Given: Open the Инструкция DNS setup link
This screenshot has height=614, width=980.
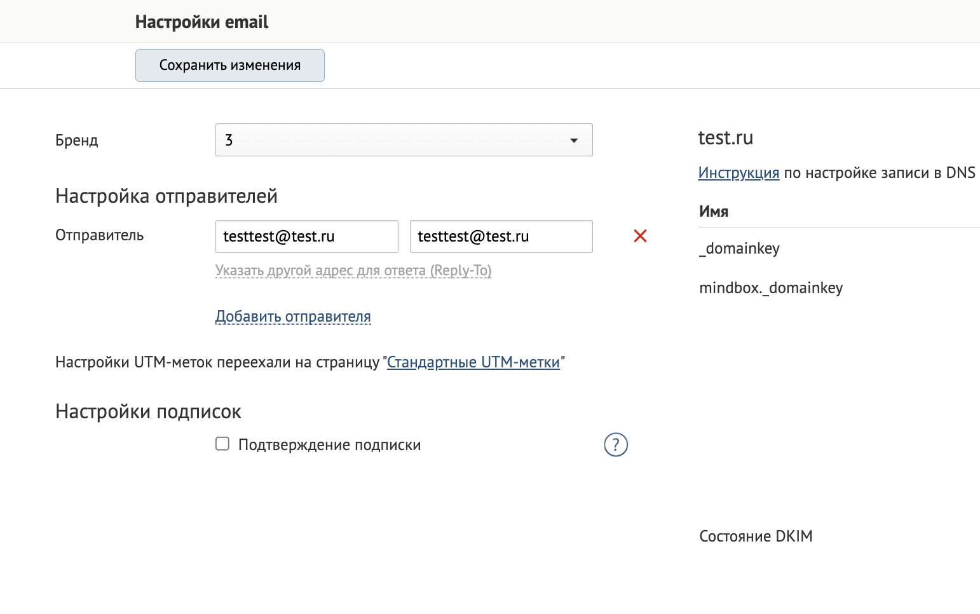Looking at the screenshot, I should [738, 173].
